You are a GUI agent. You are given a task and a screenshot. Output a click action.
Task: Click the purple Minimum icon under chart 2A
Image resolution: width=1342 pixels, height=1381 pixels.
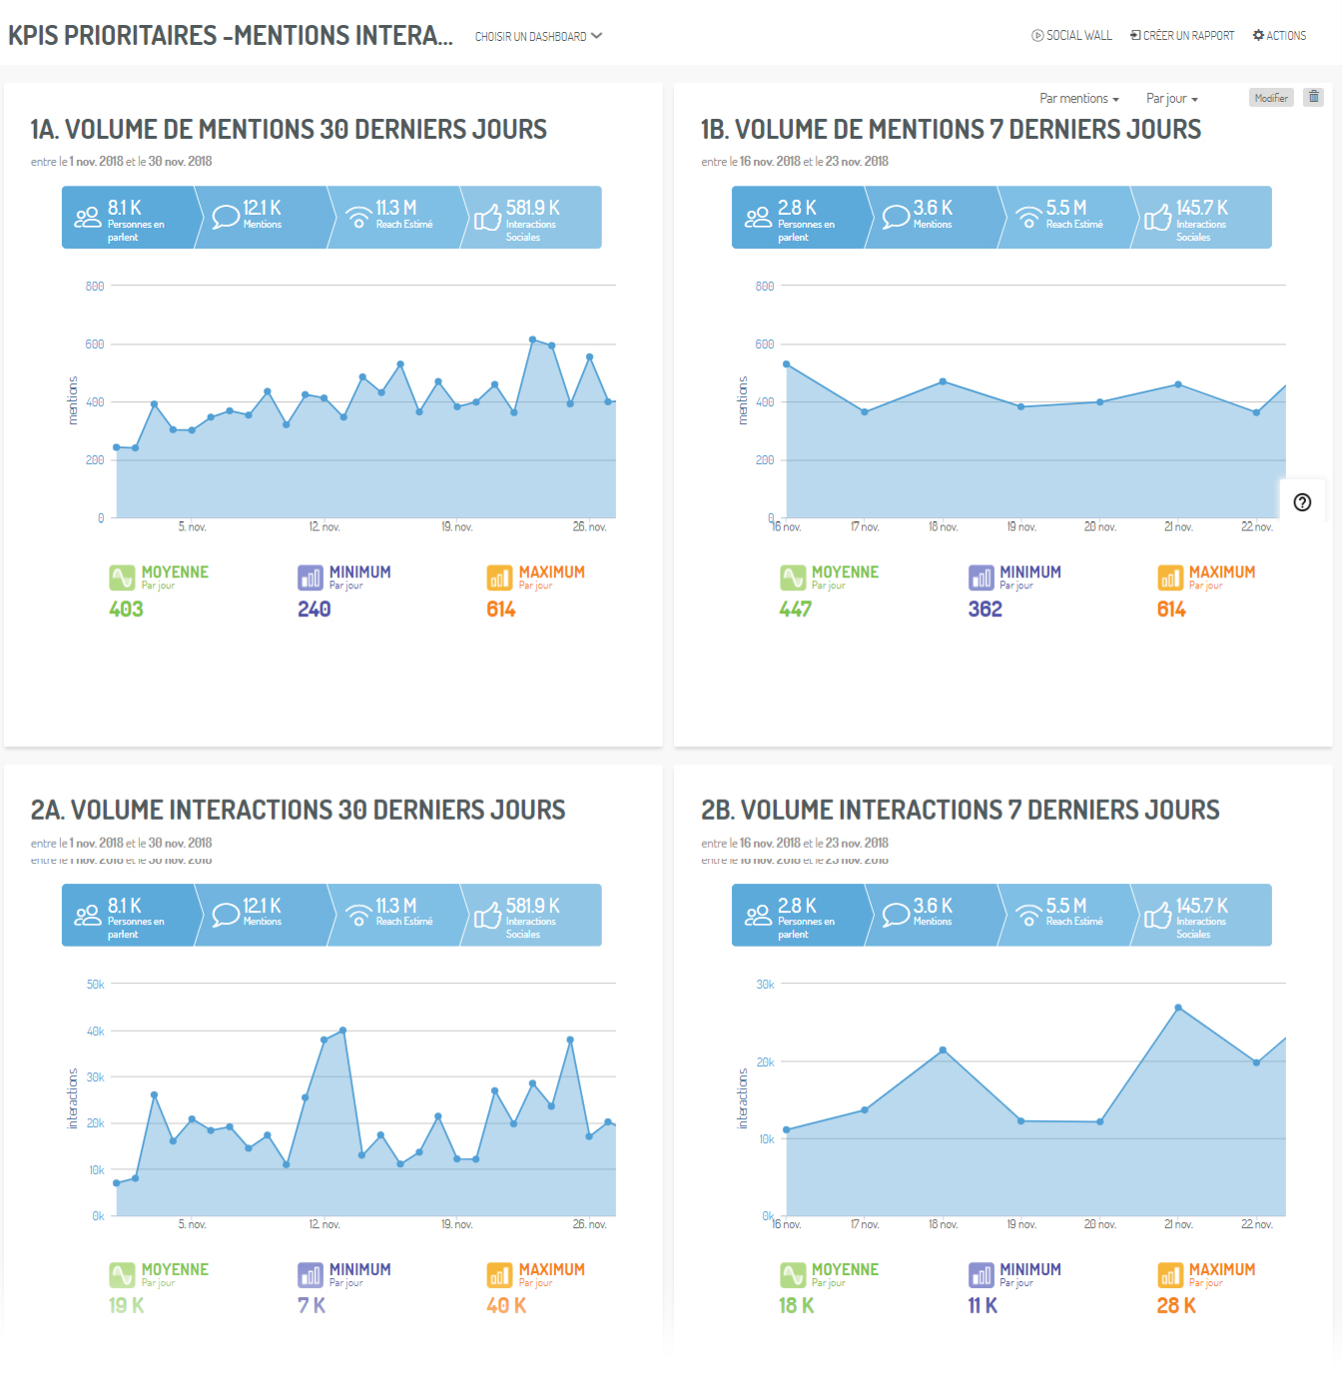point(311,1275)
